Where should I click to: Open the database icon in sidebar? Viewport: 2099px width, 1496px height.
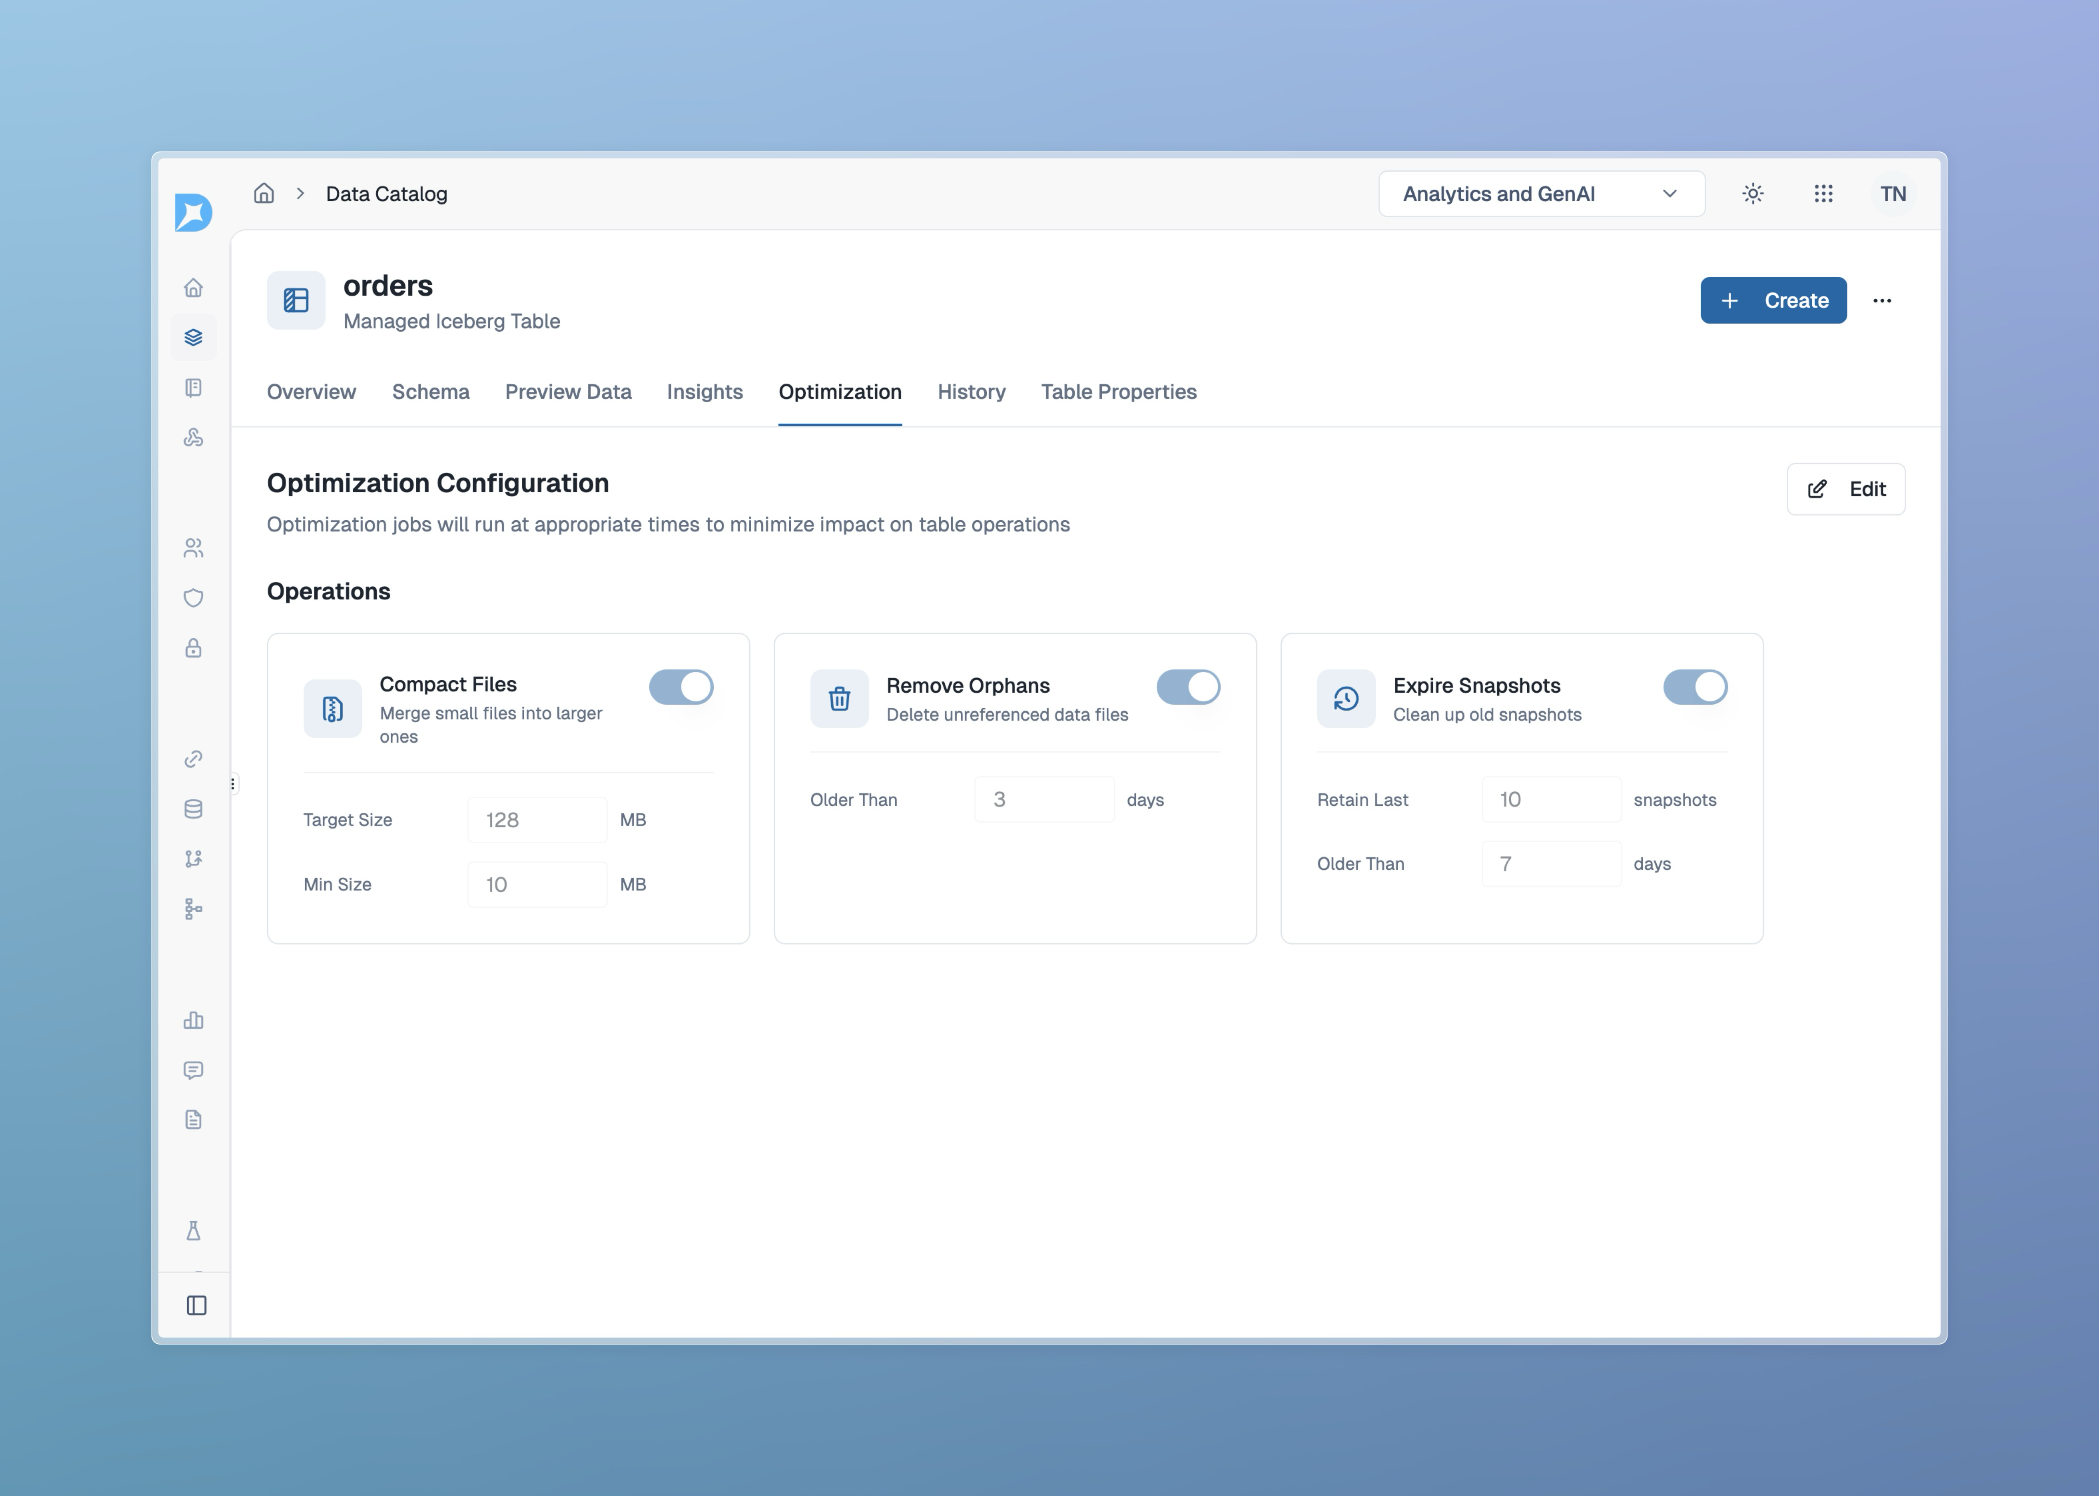(193, 809)
